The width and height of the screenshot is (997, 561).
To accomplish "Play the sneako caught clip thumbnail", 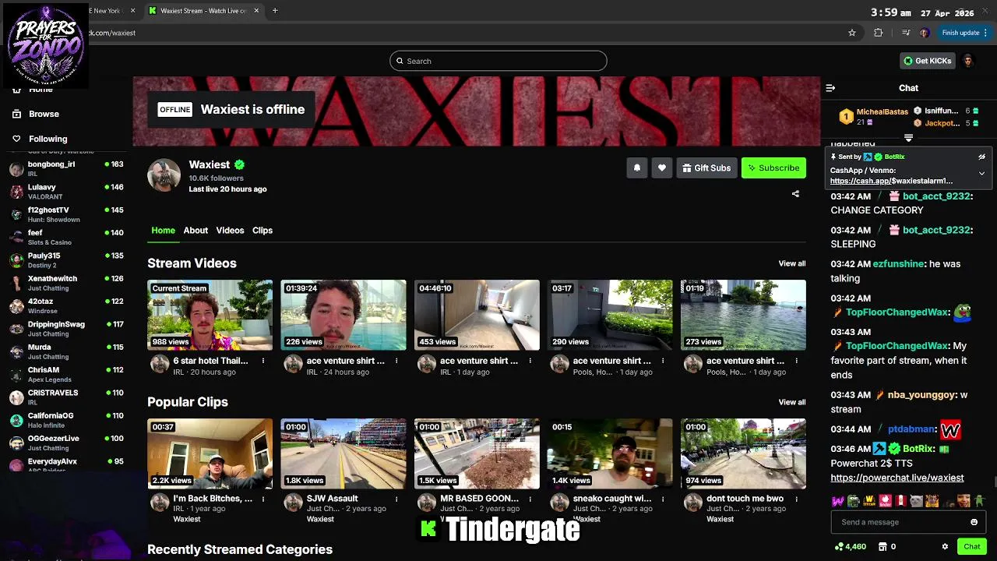I will (610, 453).
